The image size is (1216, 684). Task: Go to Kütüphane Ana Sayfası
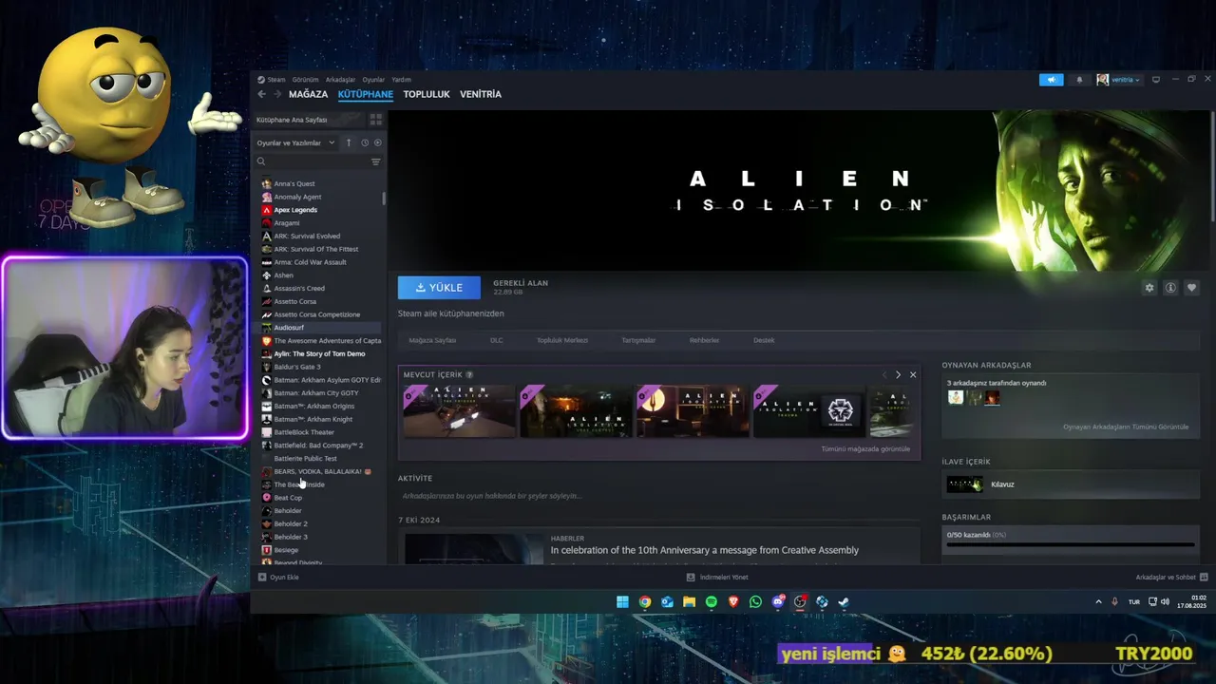coord(308,120)
